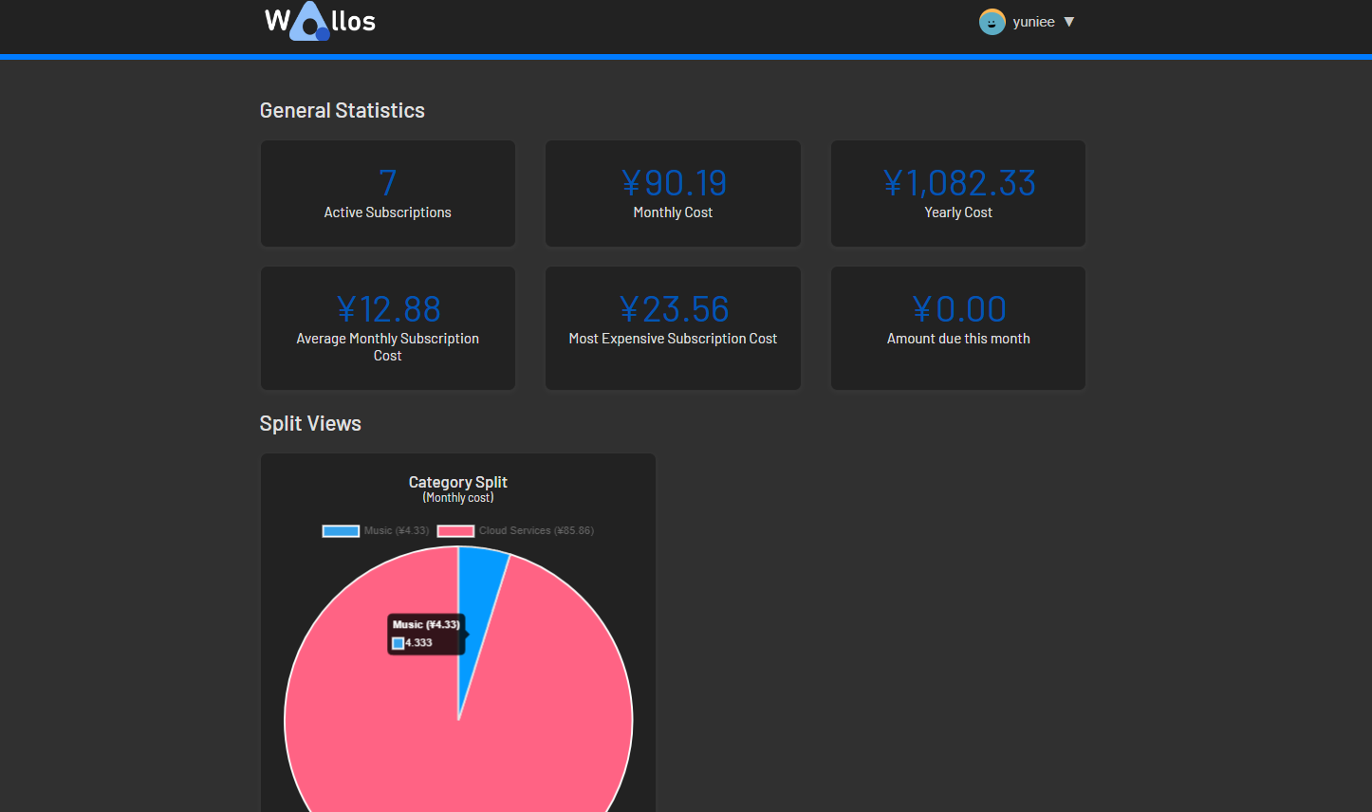
Task: Click the blue Music legend swatch
Action: (x=341, y=531)
